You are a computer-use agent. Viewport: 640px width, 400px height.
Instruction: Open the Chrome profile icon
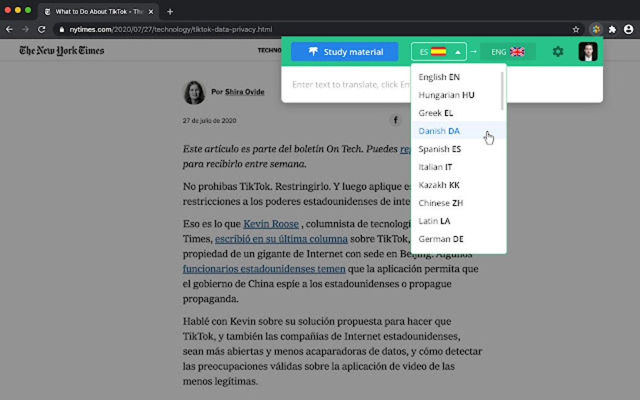pos(628,29)
